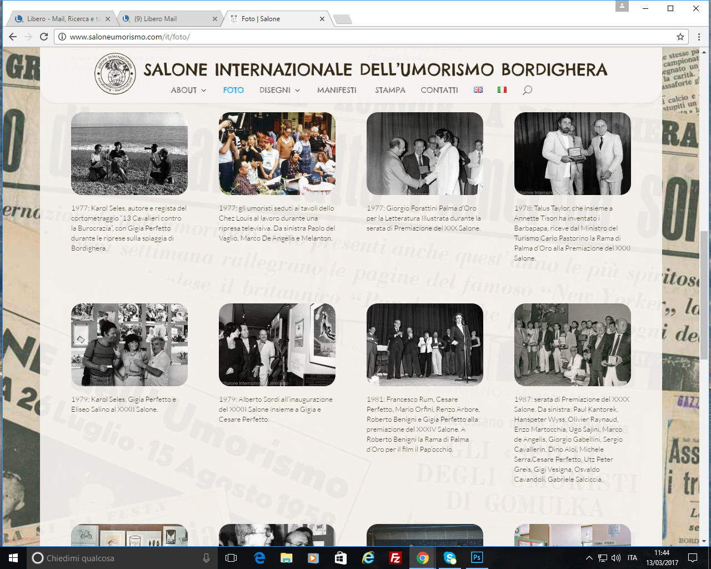Viewport: 711px width, 569px height.
Task: Click the Cortana microphone icon
Action: (206, 558)
